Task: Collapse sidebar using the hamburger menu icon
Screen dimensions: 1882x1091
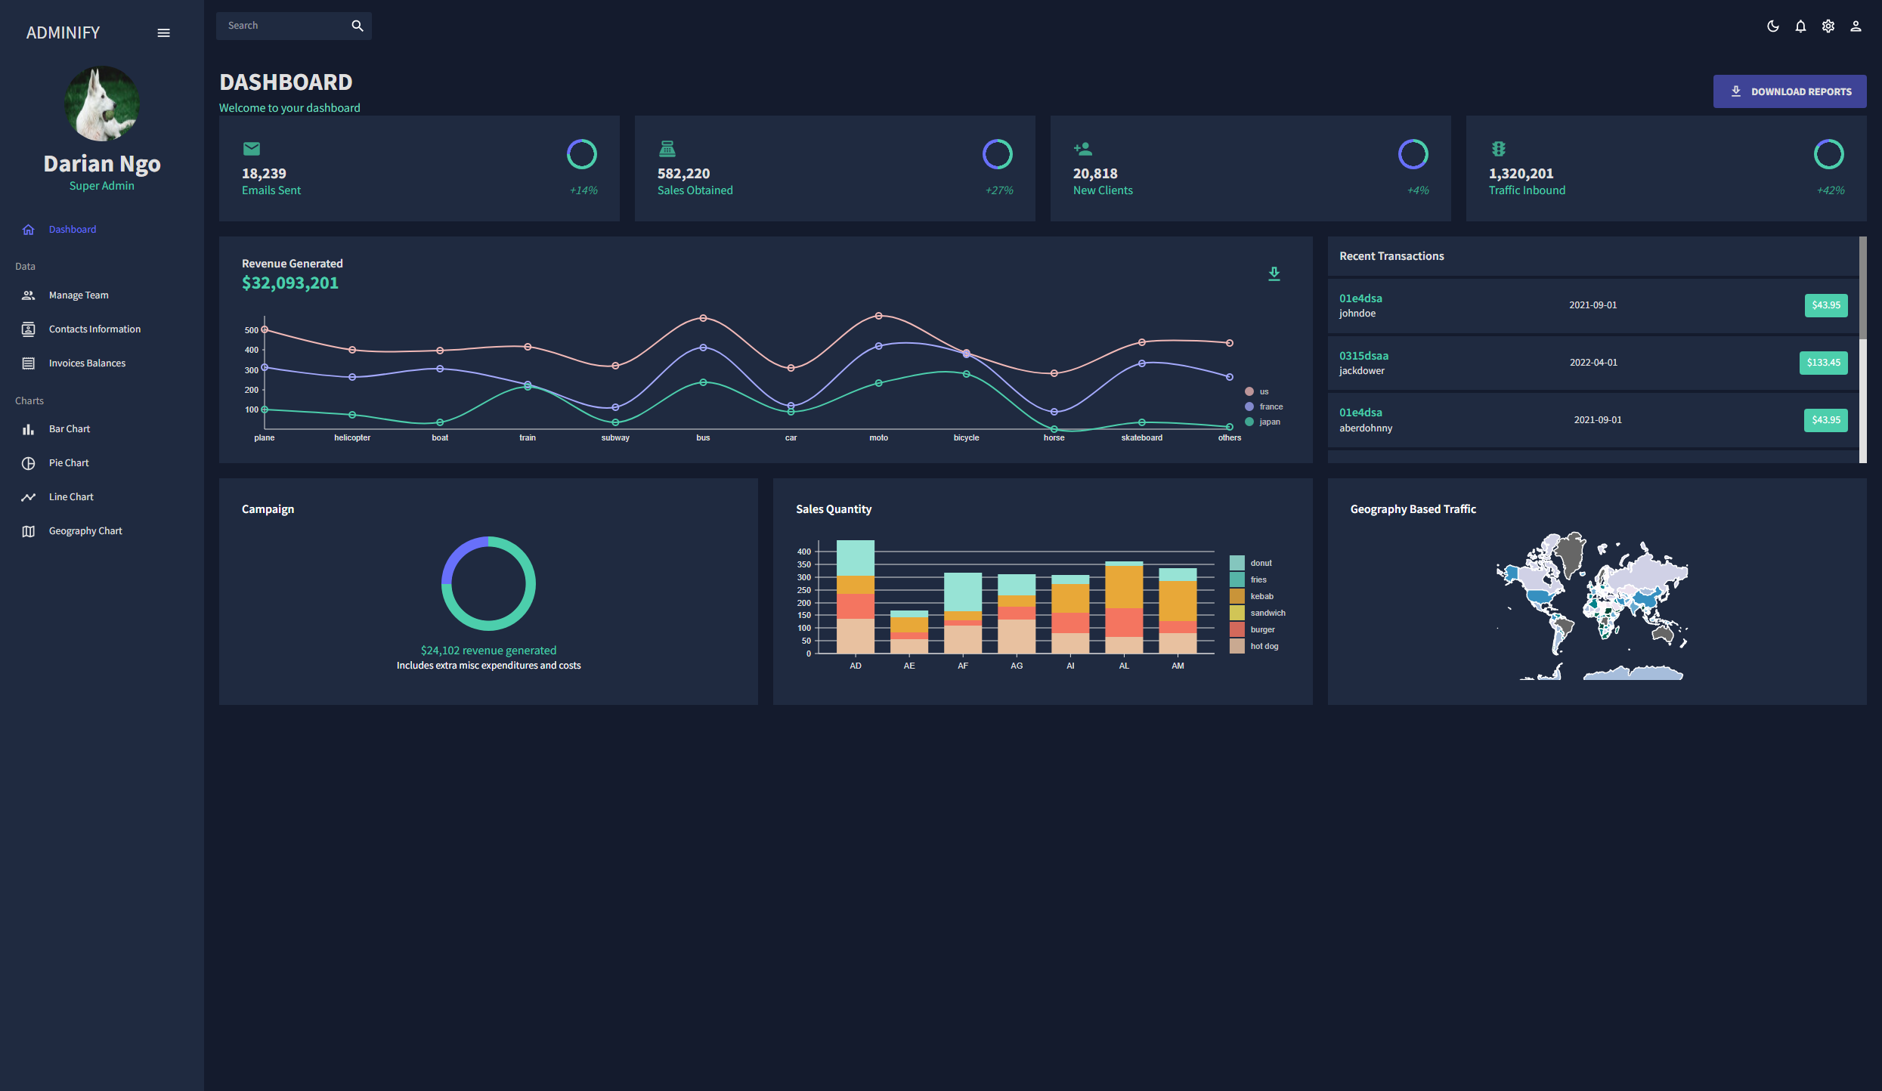Action: [163, 32]
